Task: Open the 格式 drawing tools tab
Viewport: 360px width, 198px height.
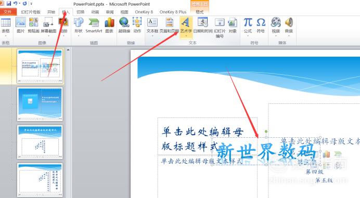Action: click(200, 12)
